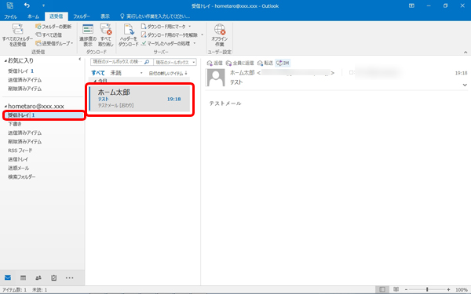Click the 全員に返信 reply-all button
This screenshot has height=294, width=471.
click(x=239, y=63)
